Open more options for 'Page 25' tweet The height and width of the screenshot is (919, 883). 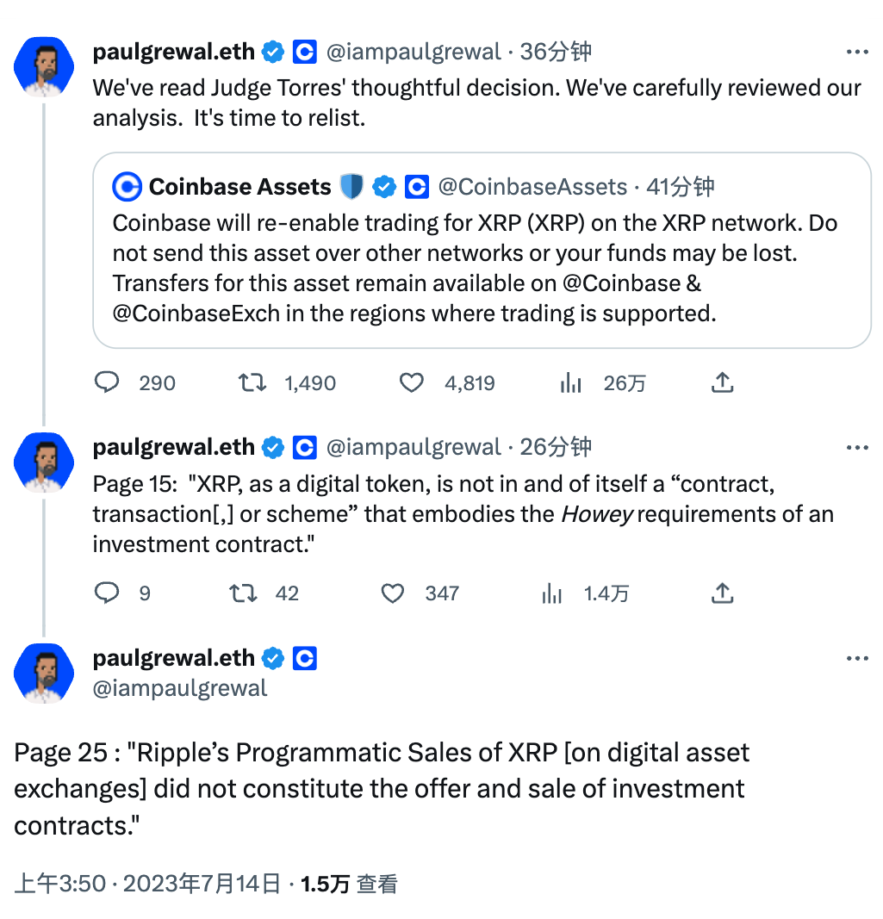click(857, 659)
